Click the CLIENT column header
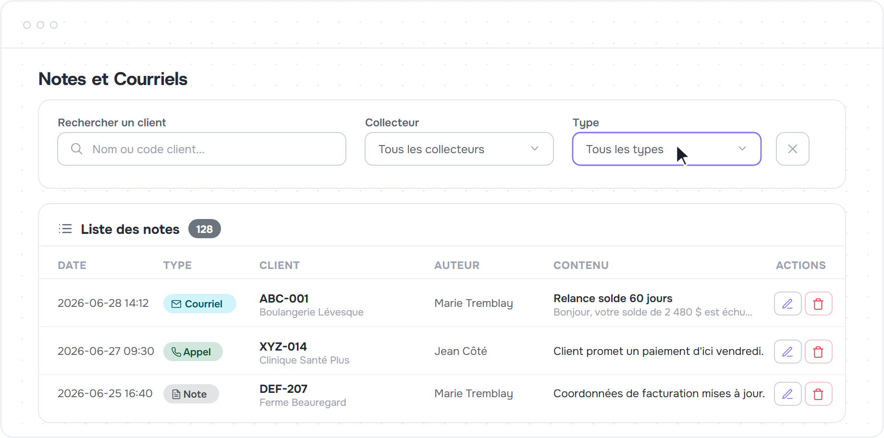This screenshot has width=884, height=438. (280, 265)
